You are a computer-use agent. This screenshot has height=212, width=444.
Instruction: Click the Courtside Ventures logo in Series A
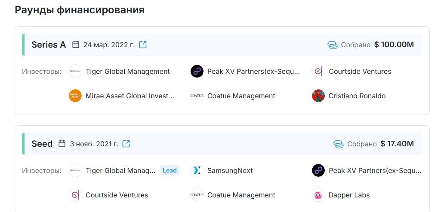[x=318, y=71]
